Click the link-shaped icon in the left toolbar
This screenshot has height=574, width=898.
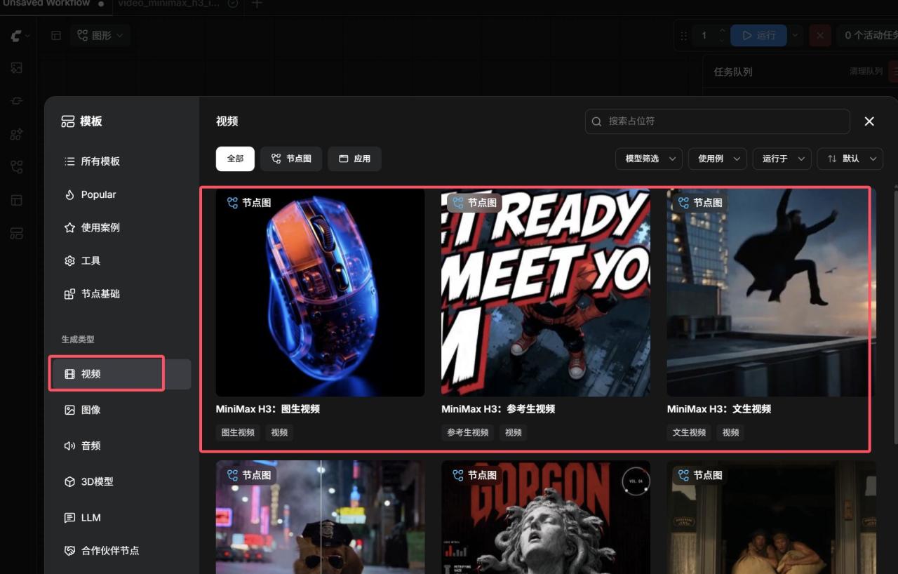pyautogui.click(x=16, y=101)
